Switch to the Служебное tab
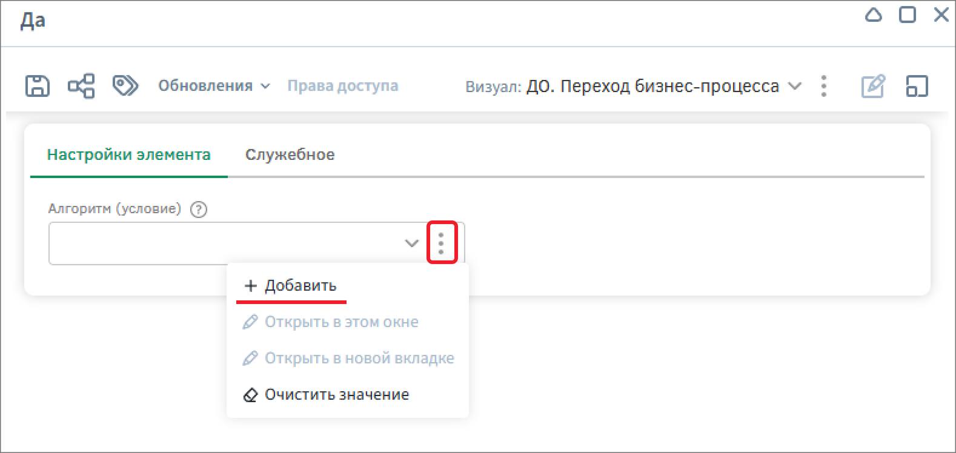956x453 pixels. pyautogui.click(x=290, y=155)
